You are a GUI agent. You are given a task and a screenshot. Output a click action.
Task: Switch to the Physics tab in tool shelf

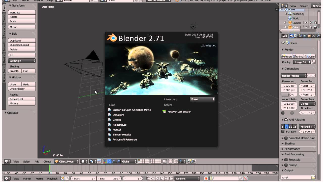point(4,58)
